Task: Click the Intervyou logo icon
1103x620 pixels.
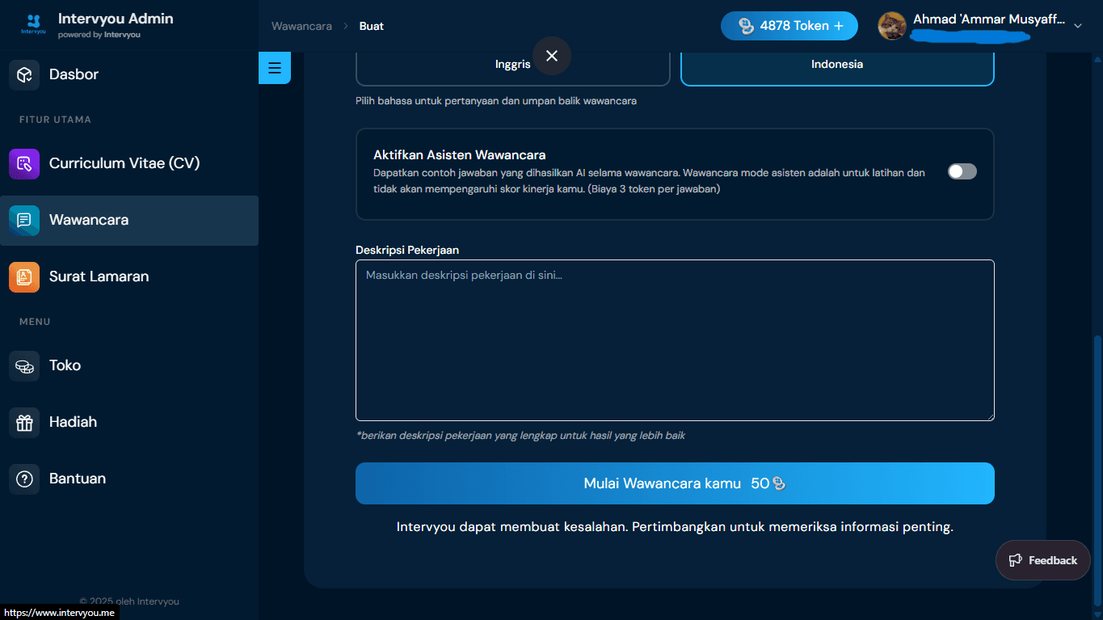Action: 33,26
